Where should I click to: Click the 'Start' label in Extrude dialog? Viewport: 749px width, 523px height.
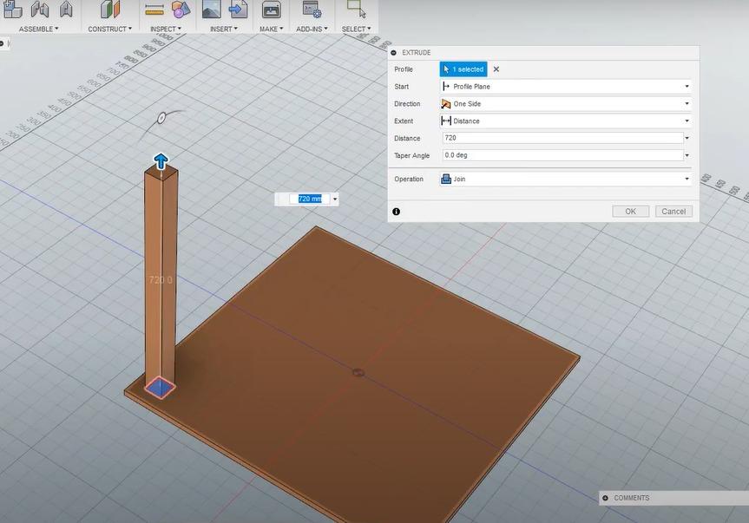401,87
